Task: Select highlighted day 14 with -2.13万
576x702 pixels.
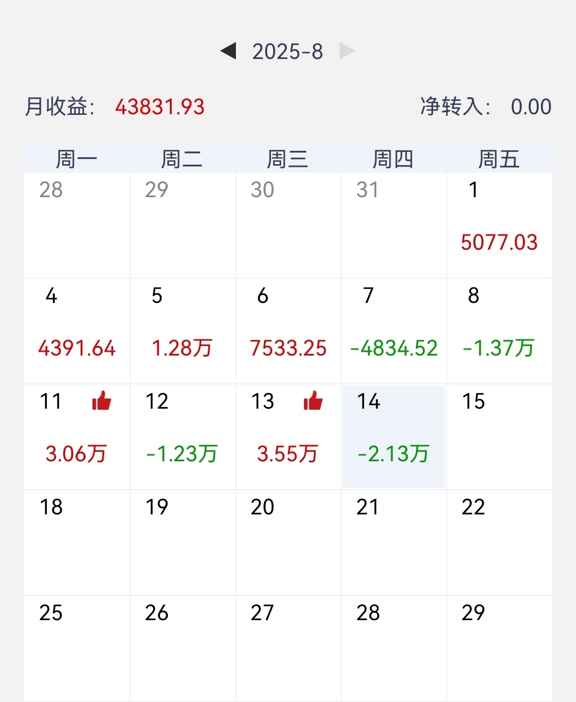Action: tap(394, 437)
